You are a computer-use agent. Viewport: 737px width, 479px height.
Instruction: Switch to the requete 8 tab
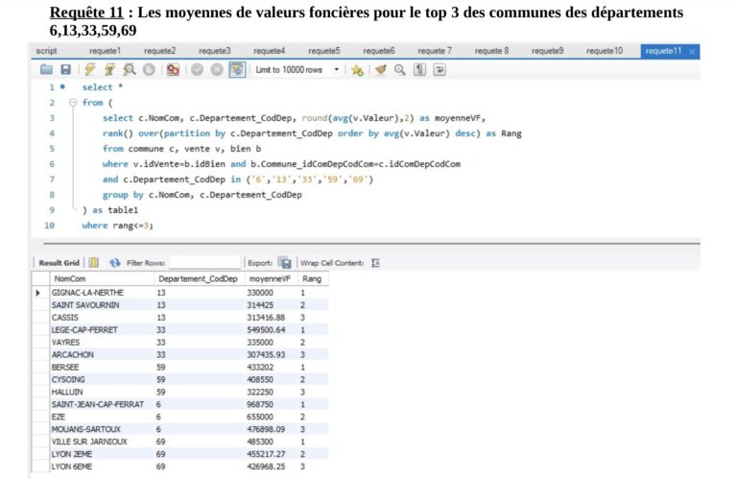(491, 50)
